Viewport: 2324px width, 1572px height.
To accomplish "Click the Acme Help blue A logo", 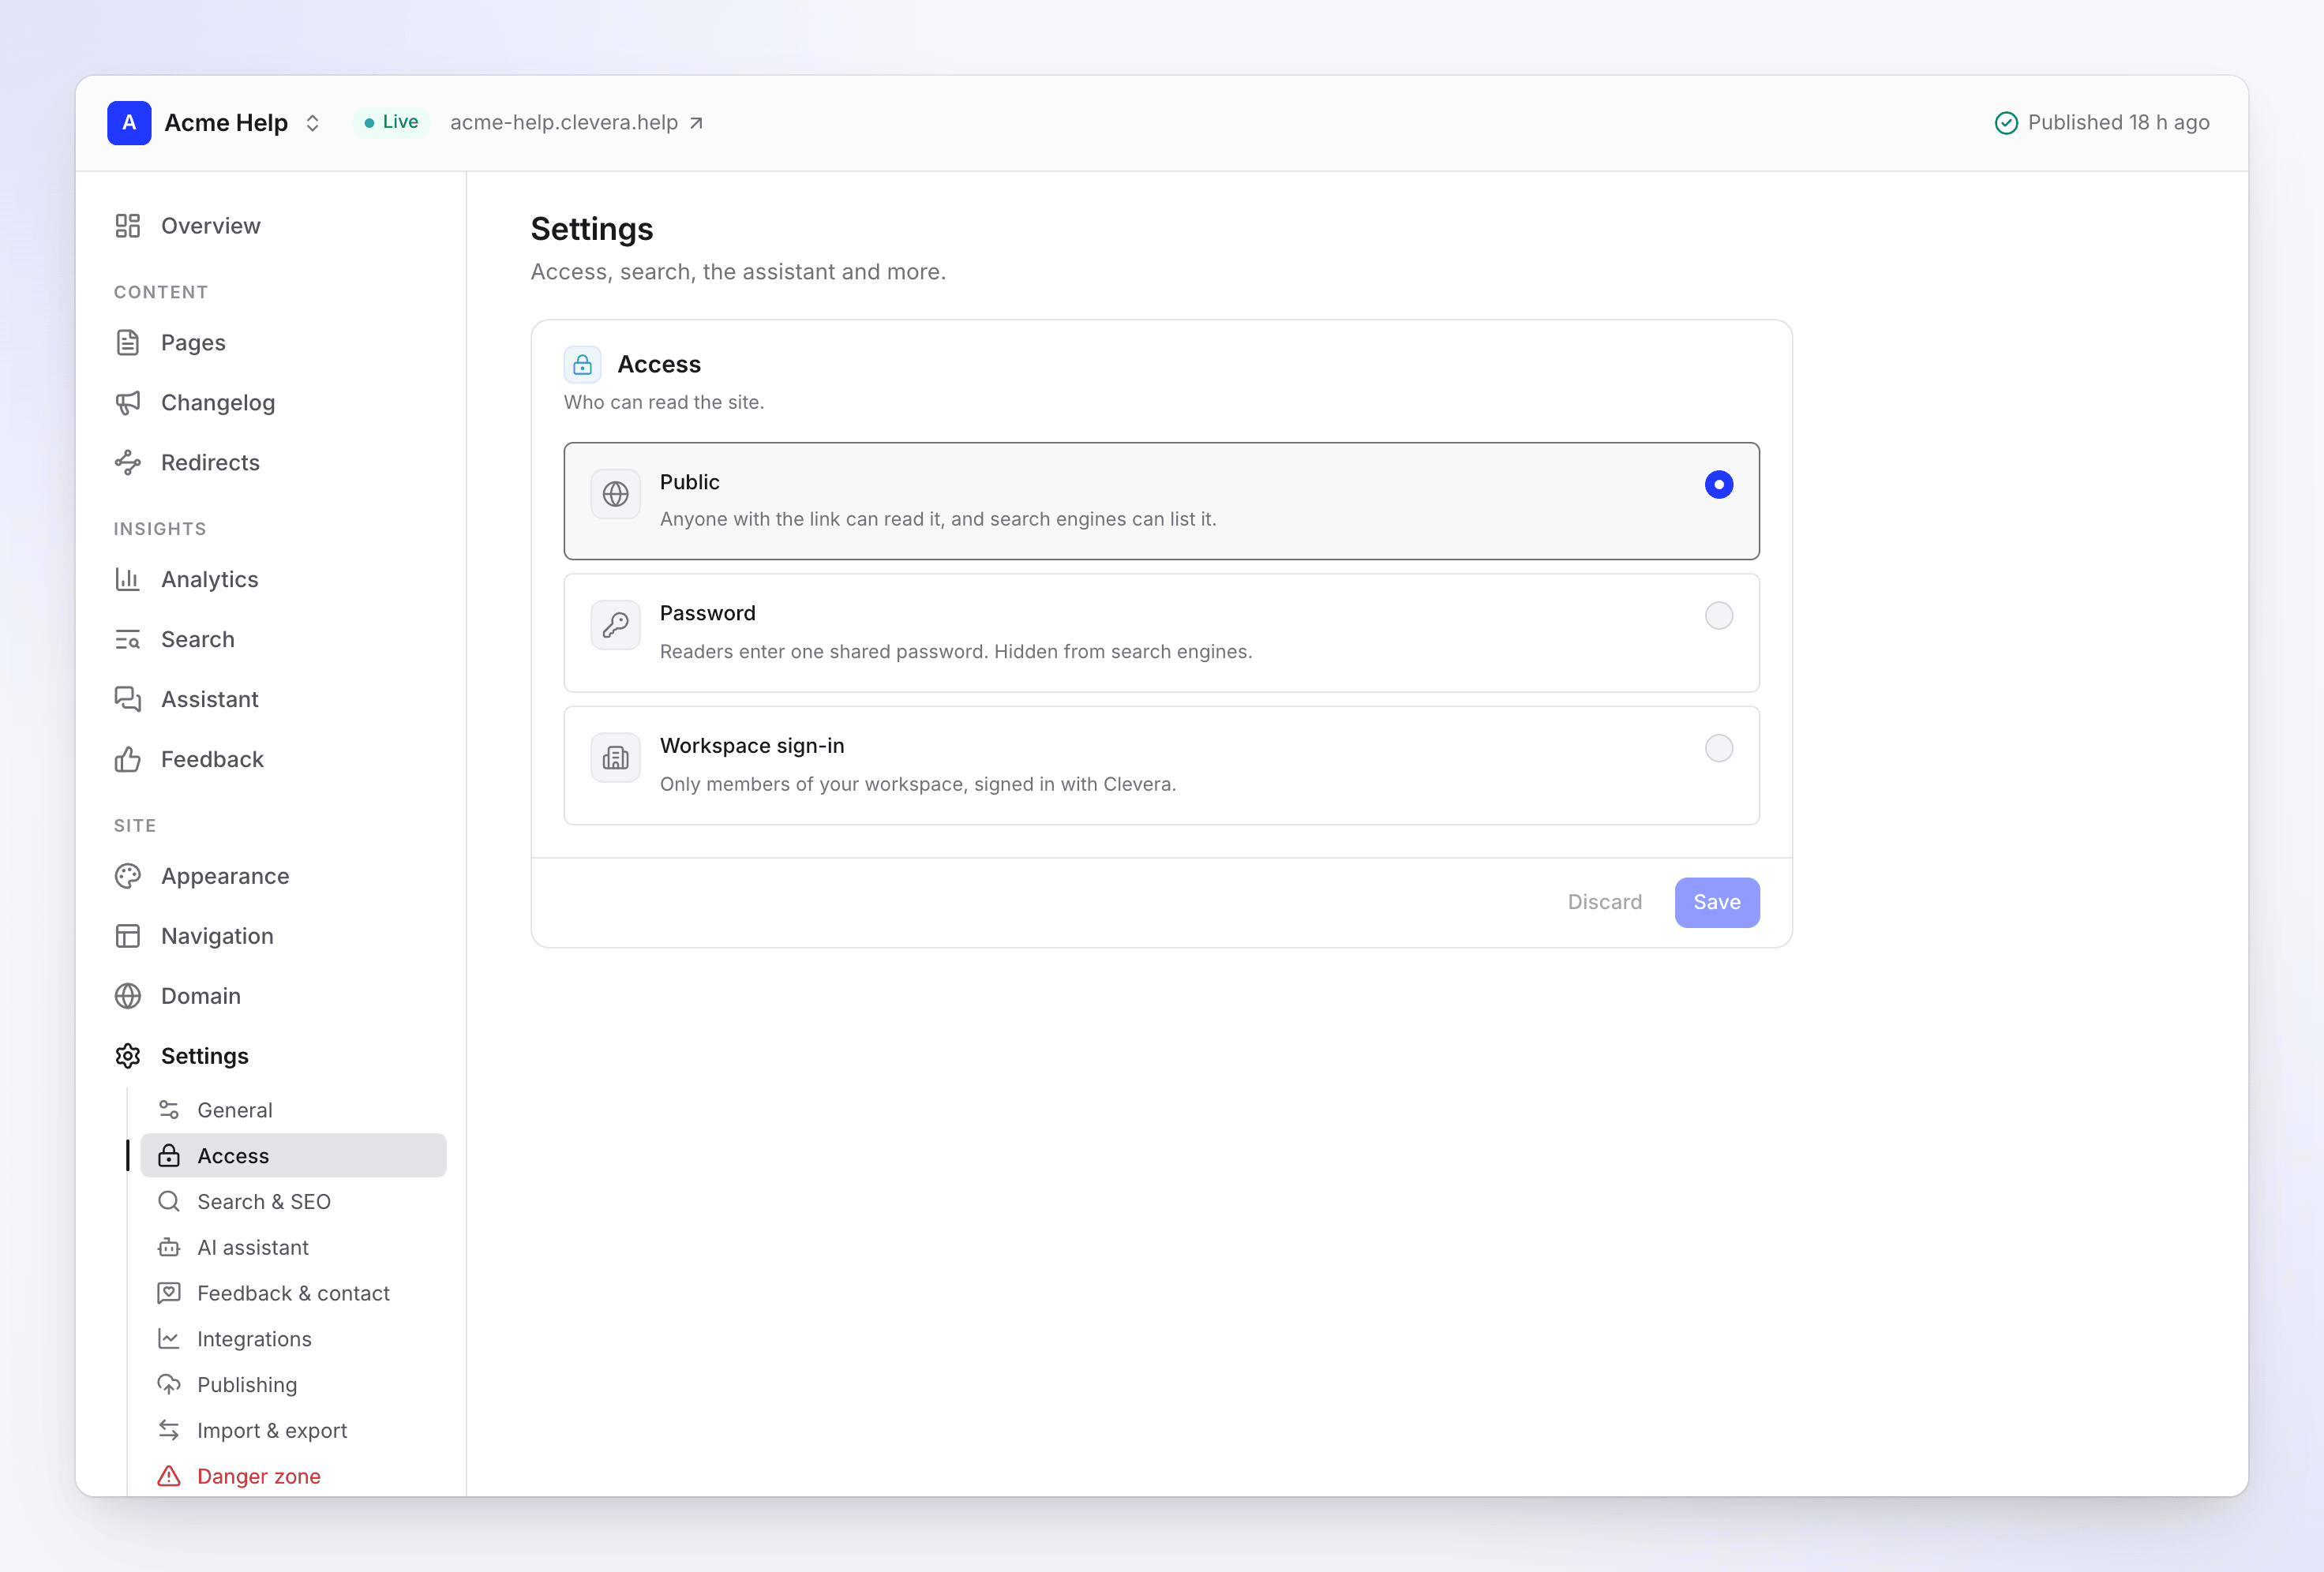I will pyautogui.click(x=129, y=123).
